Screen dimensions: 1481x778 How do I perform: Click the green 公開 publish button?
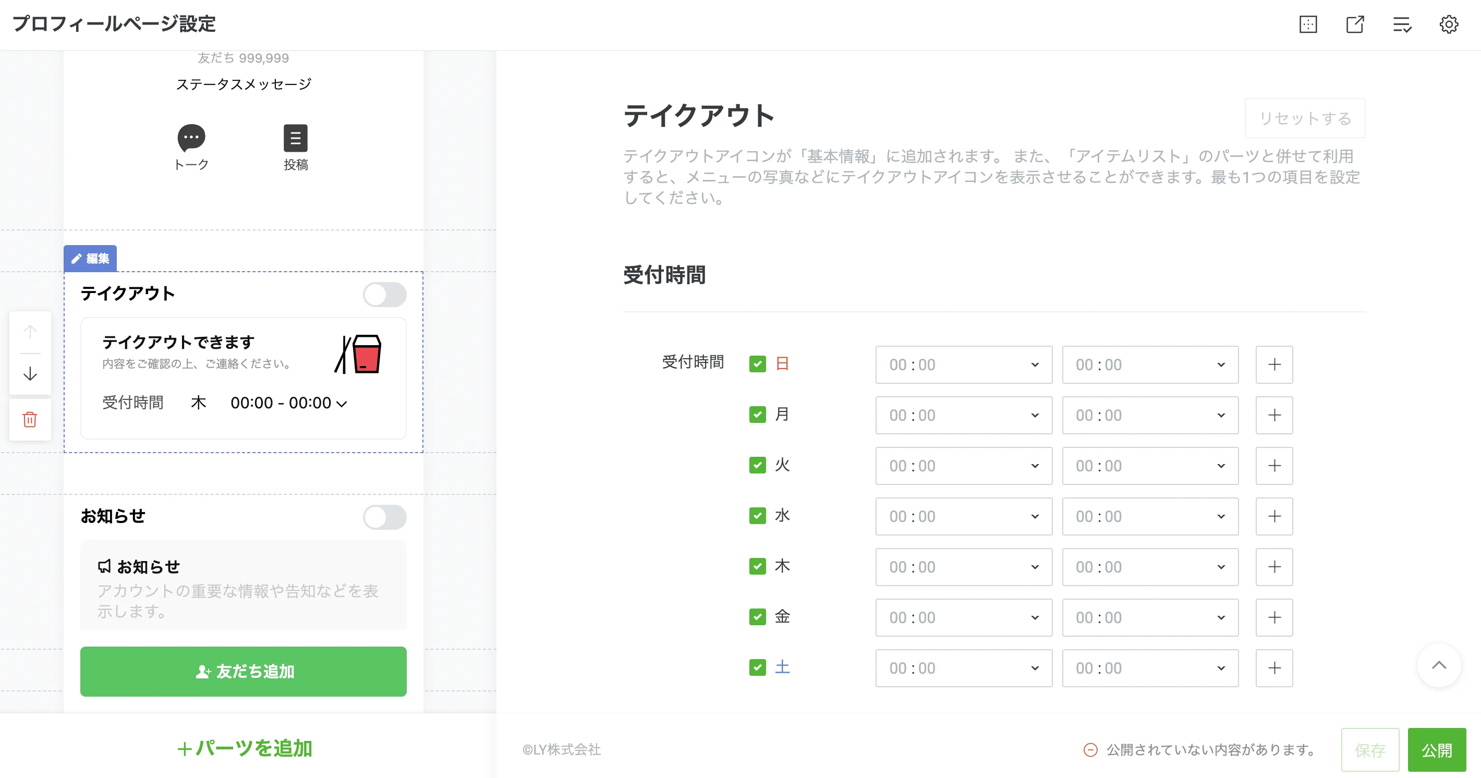1436,750
